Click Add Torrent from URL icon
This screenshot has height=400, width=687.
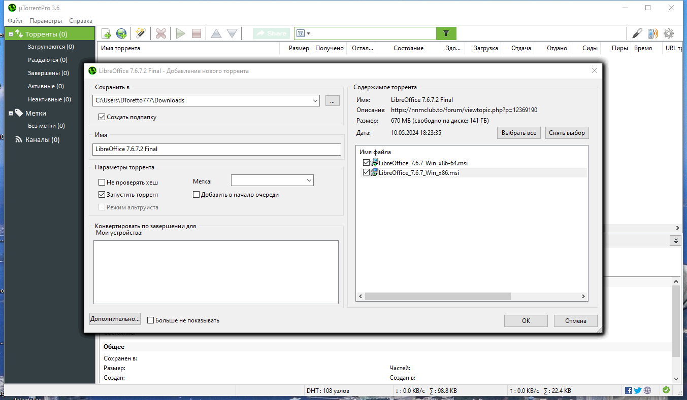121,33
